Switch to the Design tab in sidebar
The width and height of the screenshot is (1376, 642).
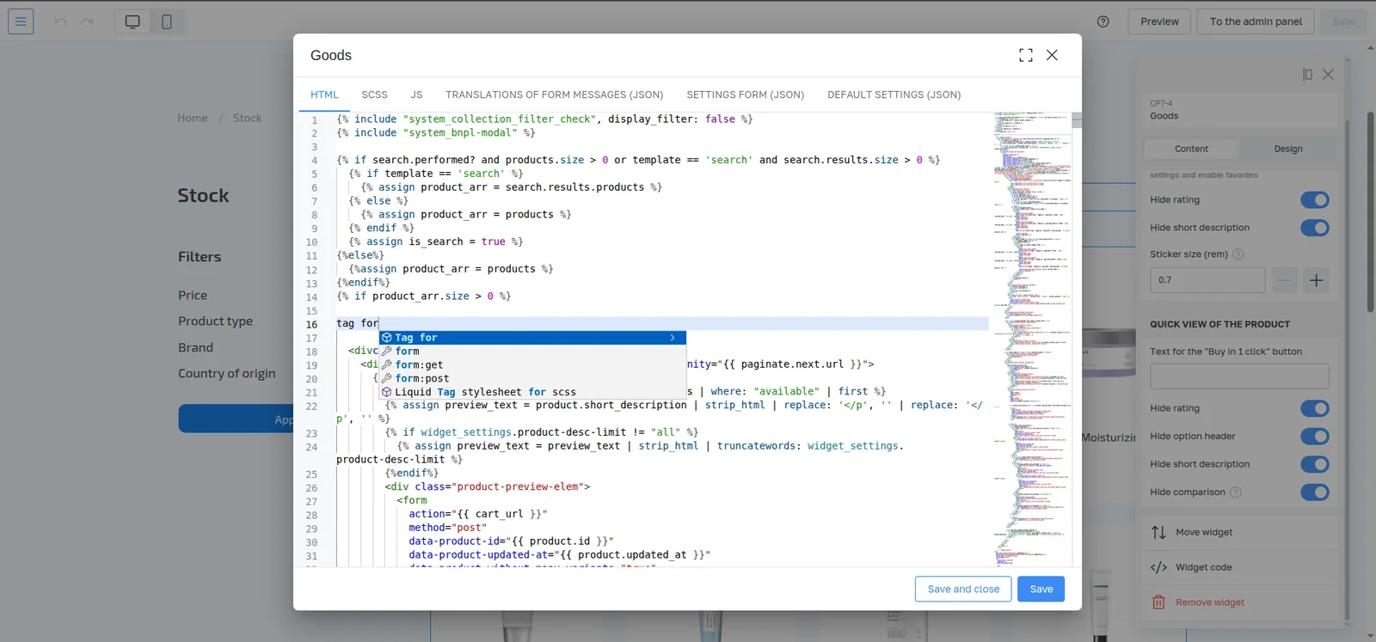coord(1288,149)
